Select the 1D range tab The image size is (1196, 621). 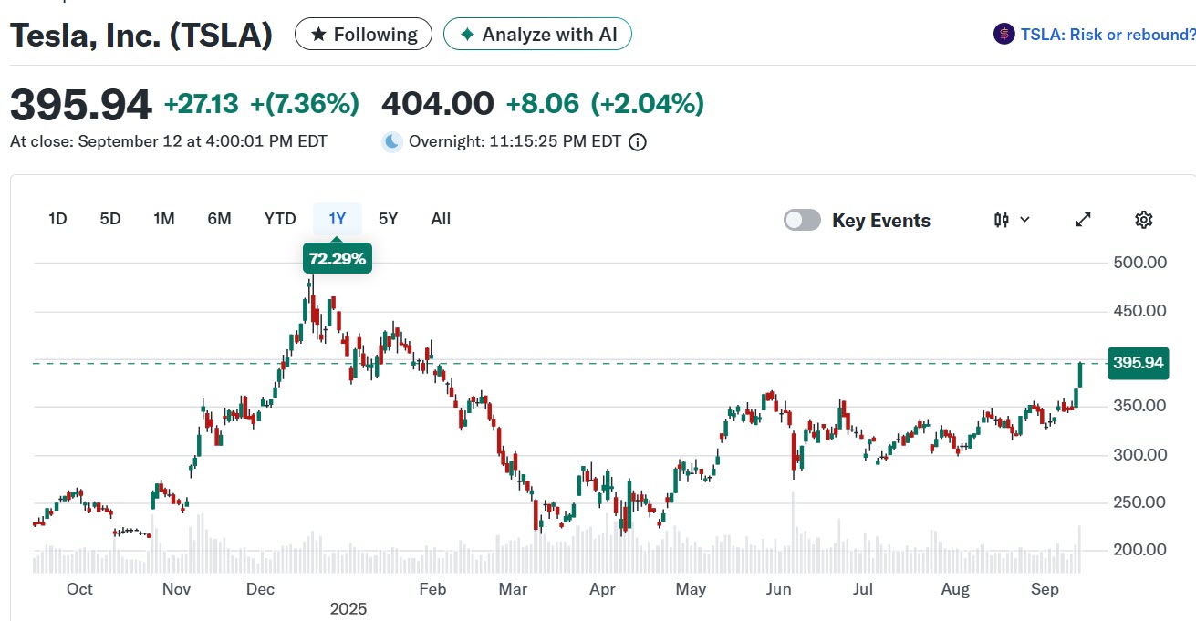57,219
